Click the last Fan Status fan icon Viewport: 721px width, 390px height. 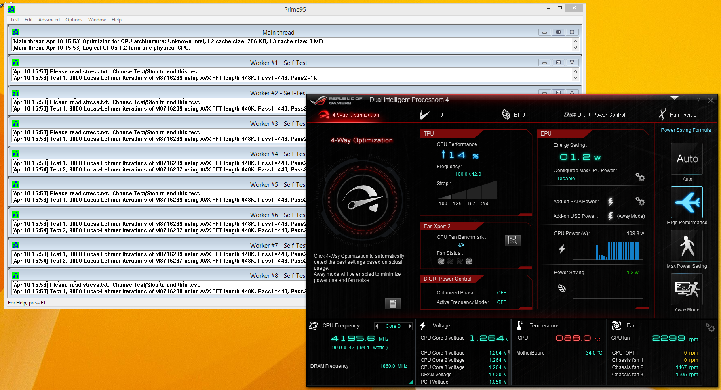[x=469, y=261]
